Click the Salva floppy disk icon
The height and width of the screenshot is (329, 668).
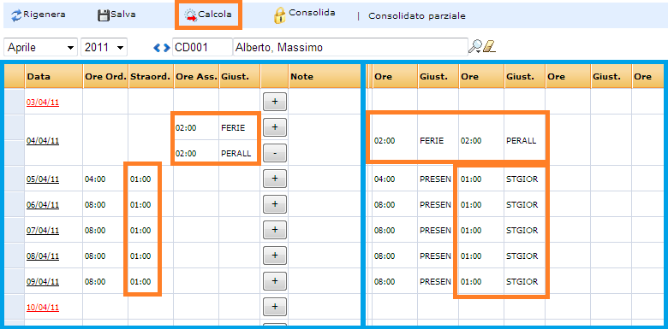point(104,15)
